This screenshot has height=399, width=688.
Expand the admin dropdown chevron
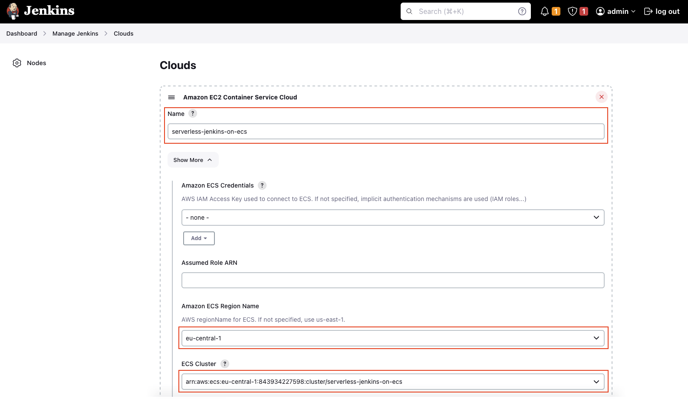633,12
